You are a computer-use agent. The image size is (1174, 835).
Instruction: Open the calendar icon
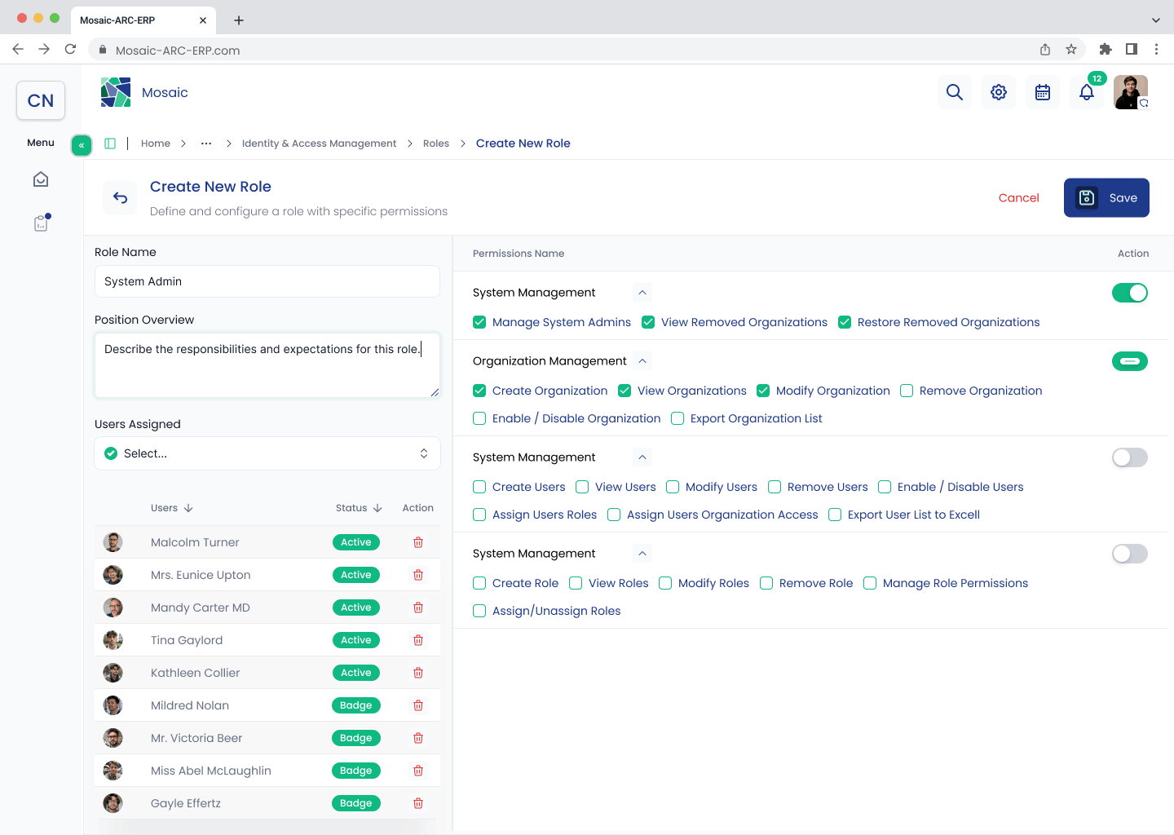[x=1043, y=92]
